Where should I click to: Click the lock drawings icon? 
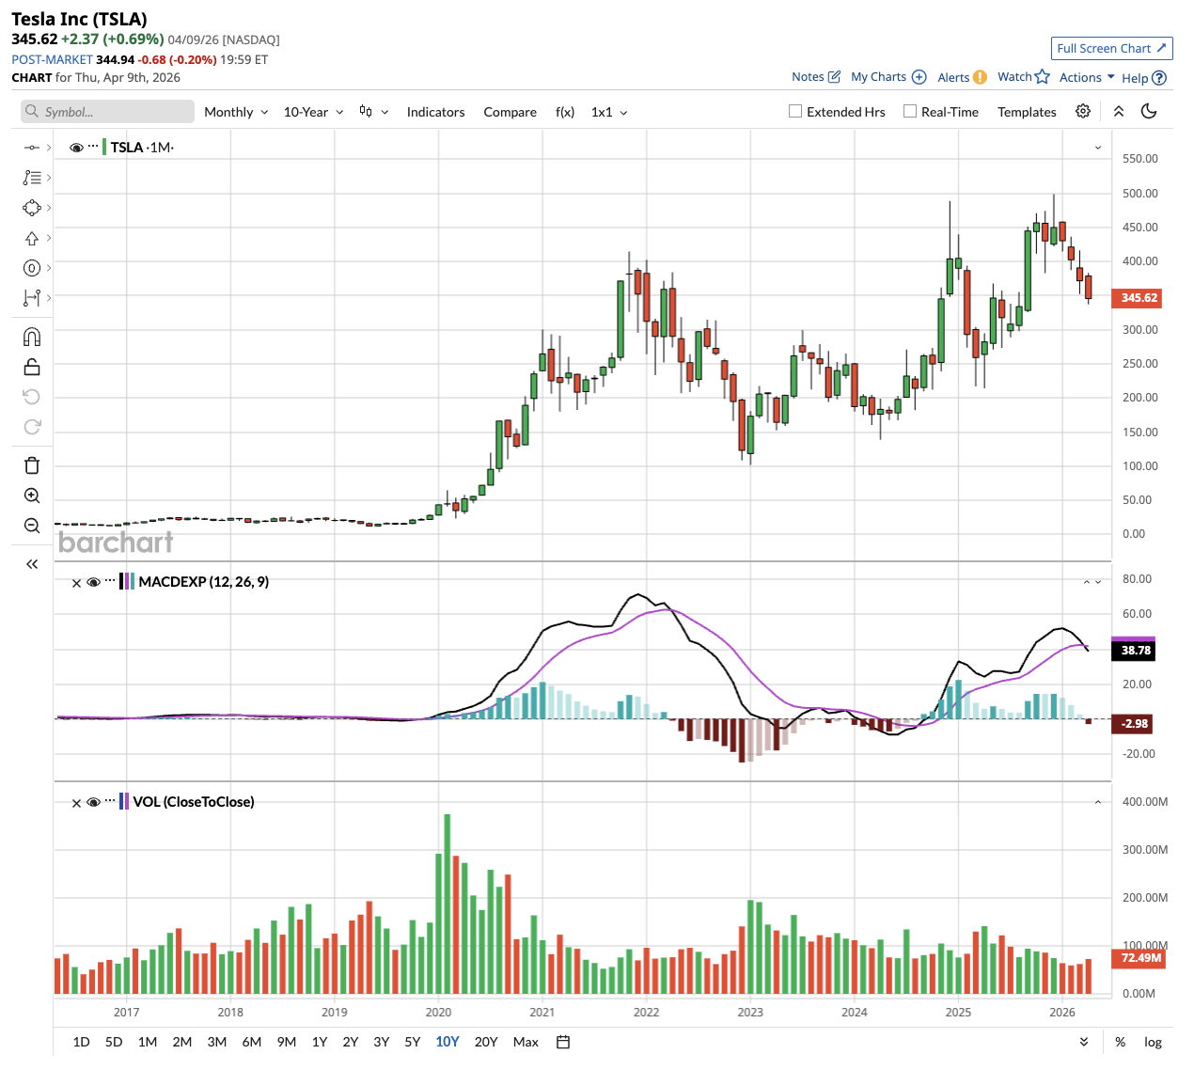click(x=32, y=367)
